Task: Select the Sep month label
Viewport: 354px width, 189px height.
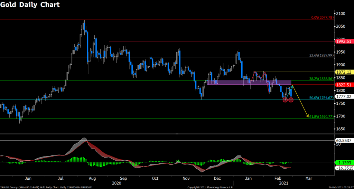Action: (124, 178)
